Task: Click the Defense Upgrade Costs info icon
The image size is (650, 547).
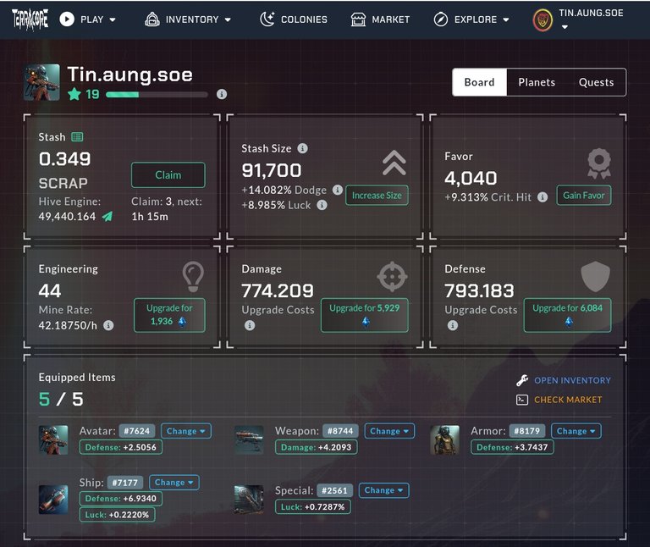Action: click(453, 325)
